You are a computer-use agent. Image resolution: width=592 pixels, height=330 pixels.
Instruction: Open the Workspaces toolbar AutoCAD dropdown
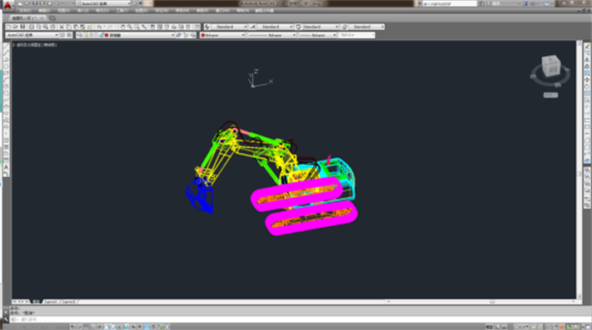coord(32,35)
